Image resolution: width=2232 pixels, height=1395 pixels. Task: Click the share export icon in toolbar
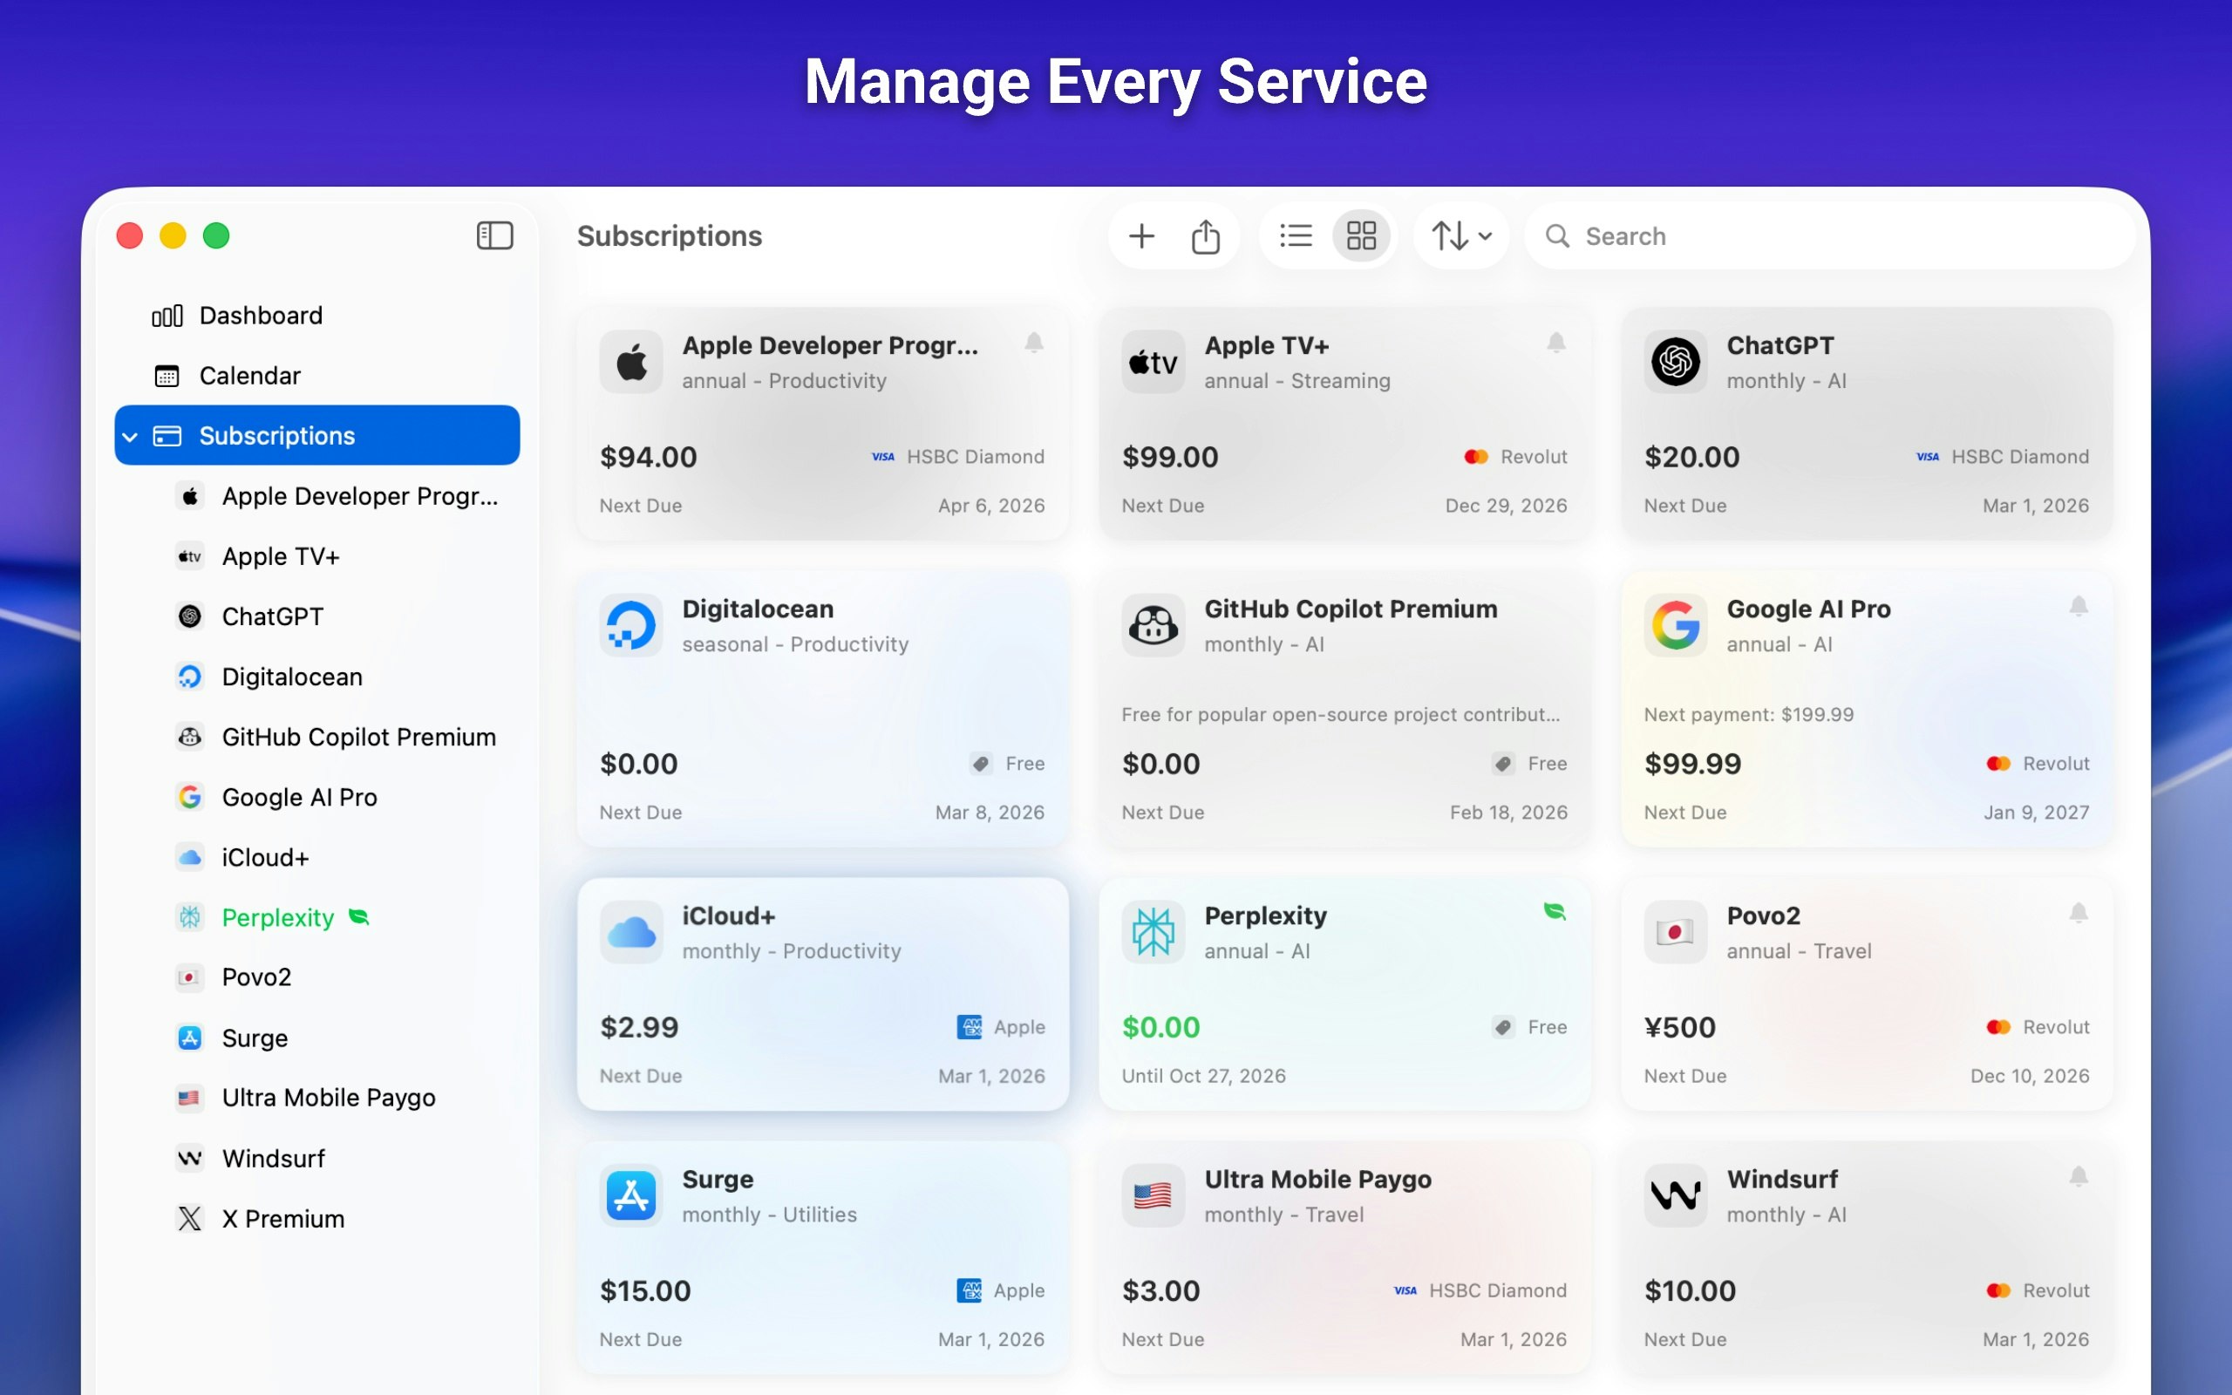tap(1205, 236)
